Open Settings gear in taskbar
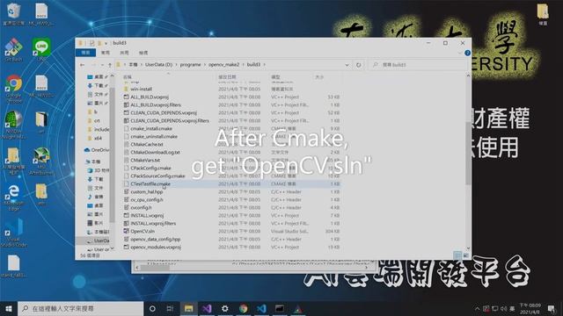 pyautogui.click(x=225, y=308)
